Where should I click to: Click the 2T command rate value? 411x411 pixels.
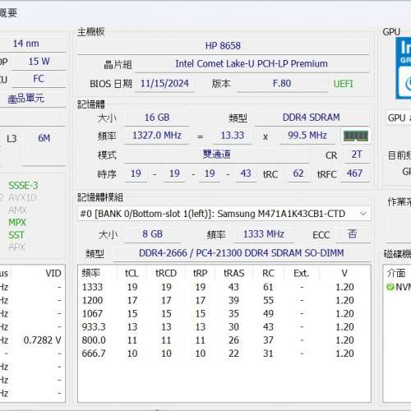(x=357, y=155)
